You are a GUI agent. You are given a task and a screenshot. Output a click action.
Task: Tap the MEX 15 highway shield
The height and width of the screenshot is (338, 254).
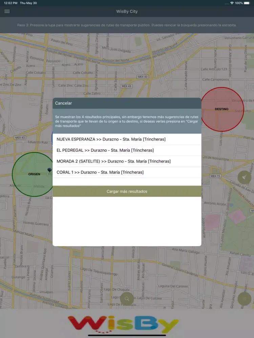click(215, 176)
